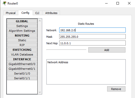The height and width of the screenshot is (98, 135).
Task: Focus the Mask input field
Action: pos(92,36)
